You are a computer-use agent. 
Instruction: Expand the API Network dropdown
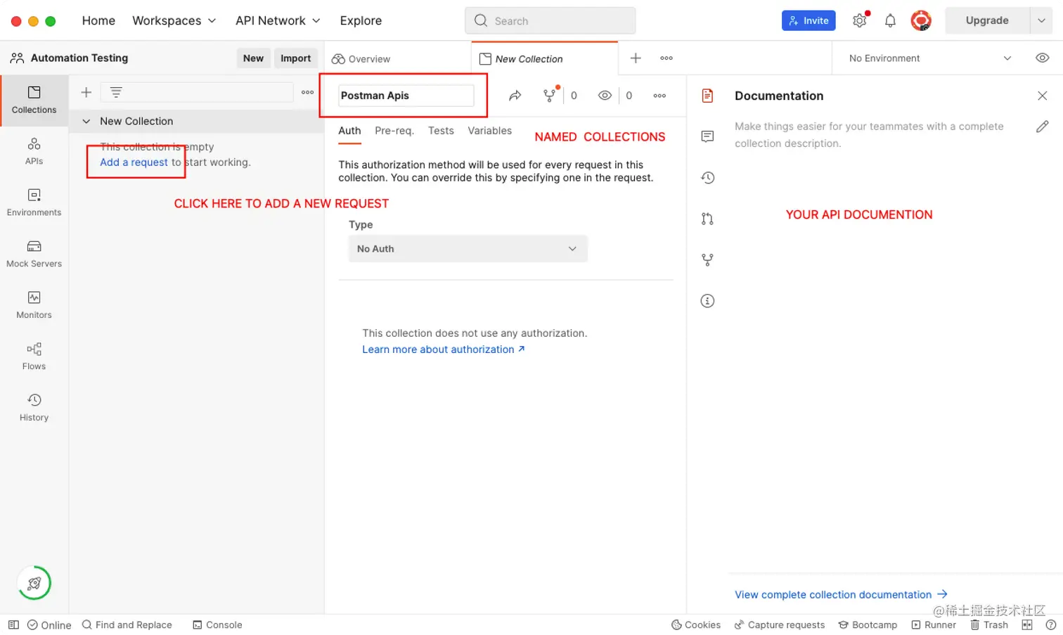tap(278, 20)
